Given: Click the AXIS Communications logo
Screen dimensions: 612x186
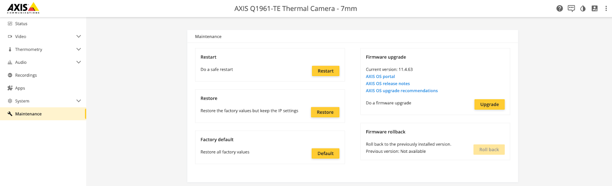Looking at the screenshot, I should [x=23, y=8].
